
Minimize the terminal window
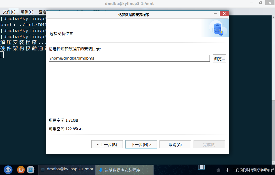point(251,3)
